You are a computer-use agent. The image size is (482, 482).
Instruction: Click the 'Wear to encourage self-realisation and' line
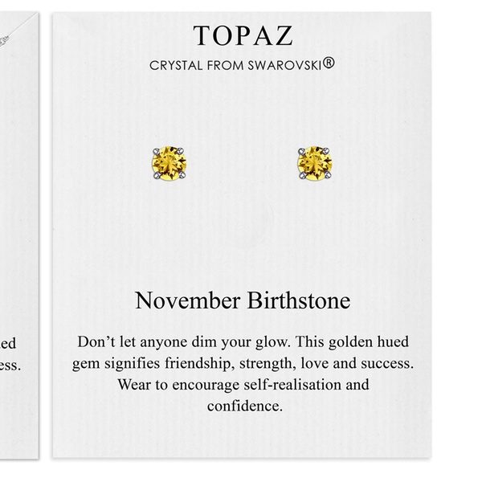pyautogui.click(x=243, y=384)
